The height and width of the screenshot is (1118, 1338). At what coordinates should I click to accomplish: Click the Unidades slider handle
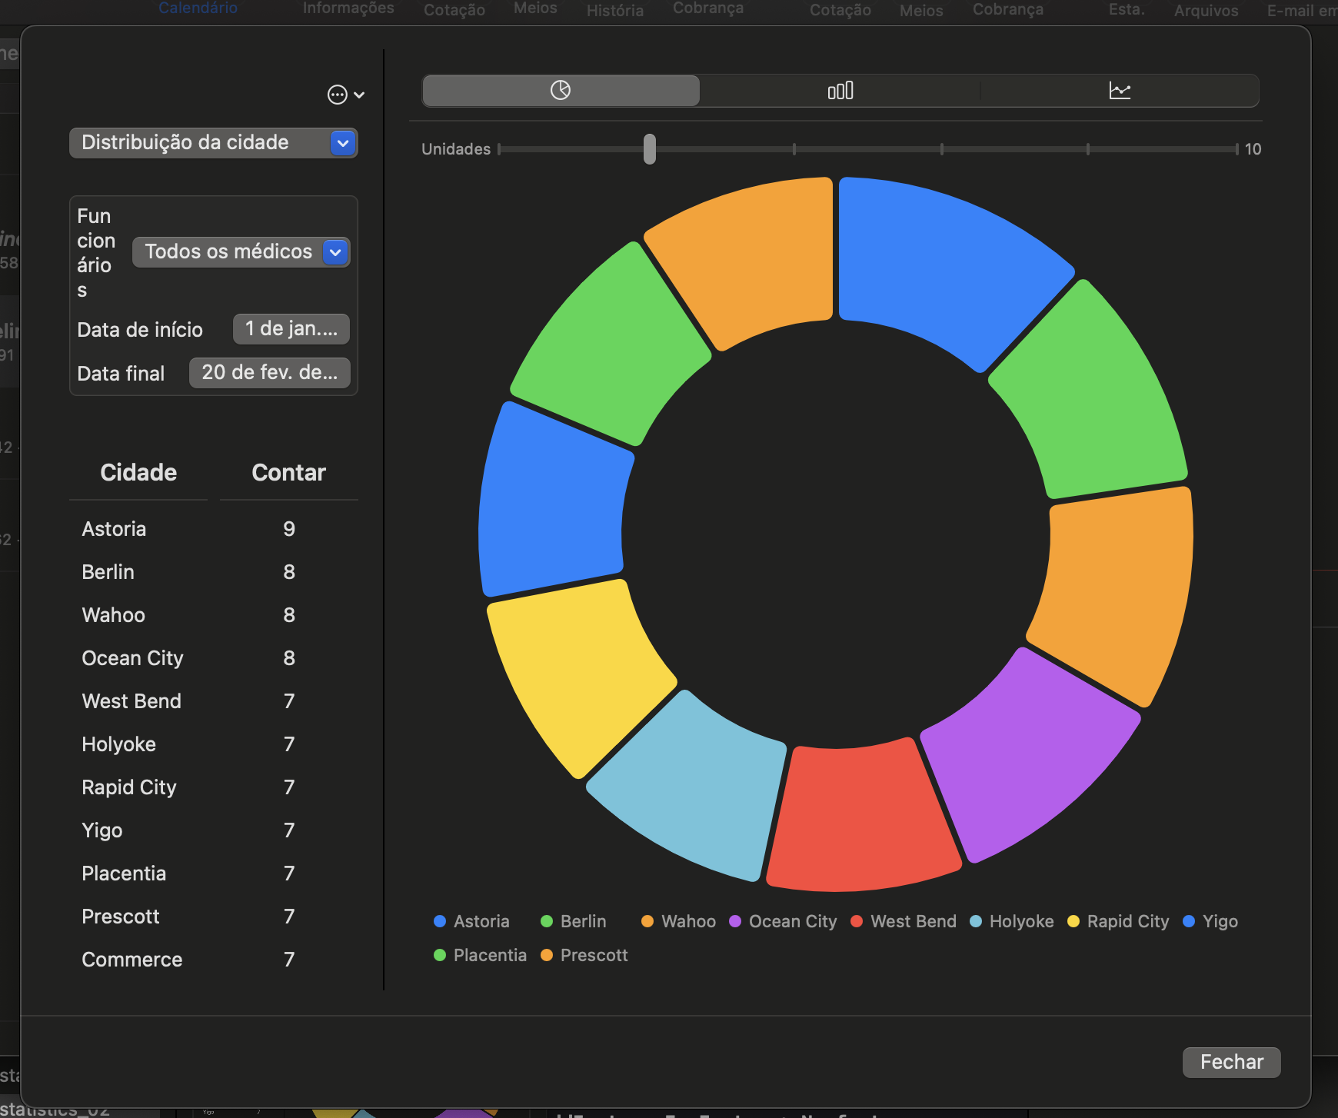(x=650, y=149)
